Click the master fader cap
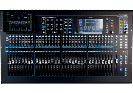133x93 pixels. (117, 61)
